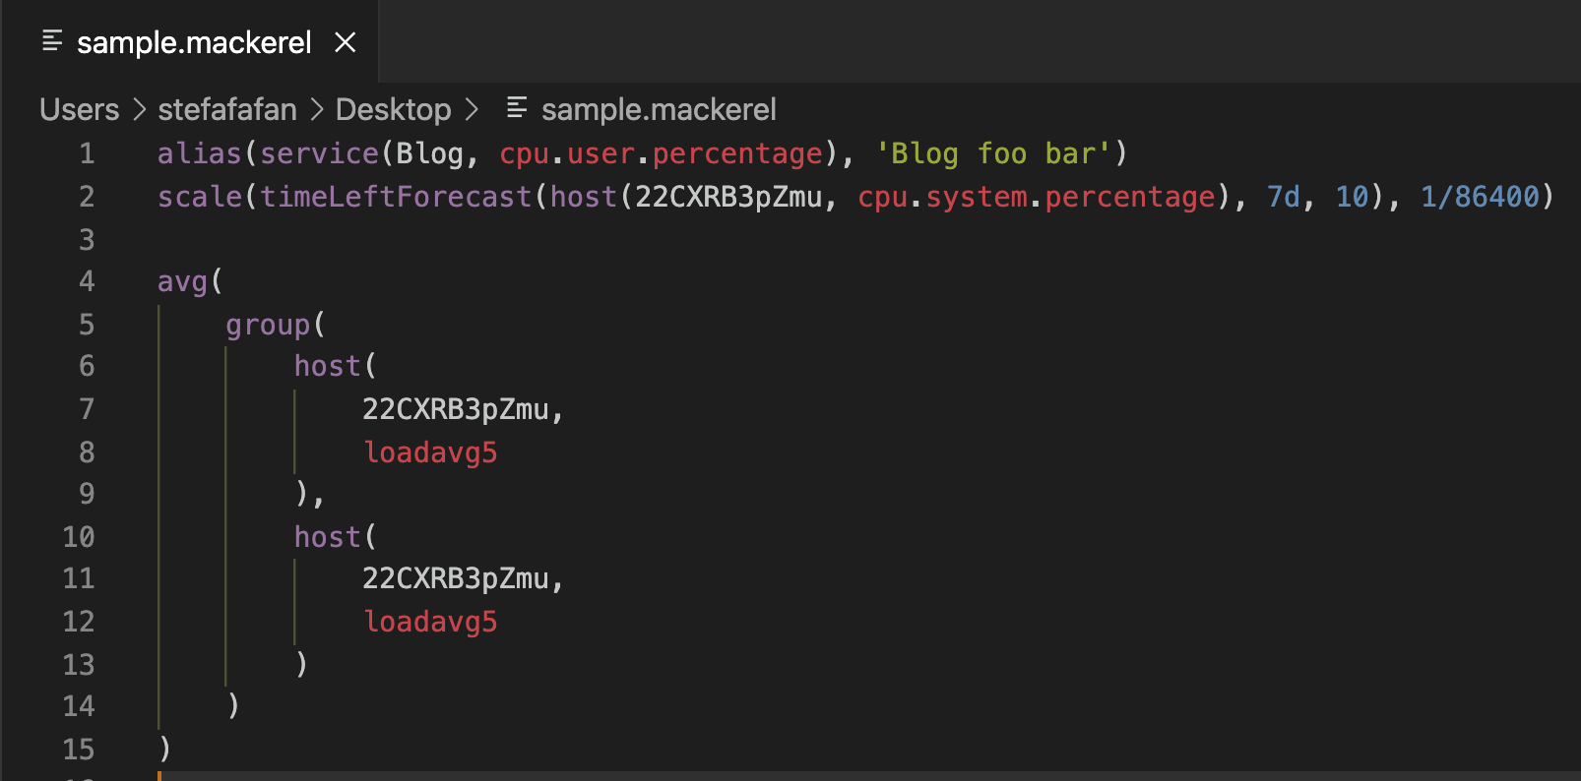Open the Desktop breadcrumb segment
Image resolution: width=1581 pixels, height=781 pixels.
pos(393,109)
